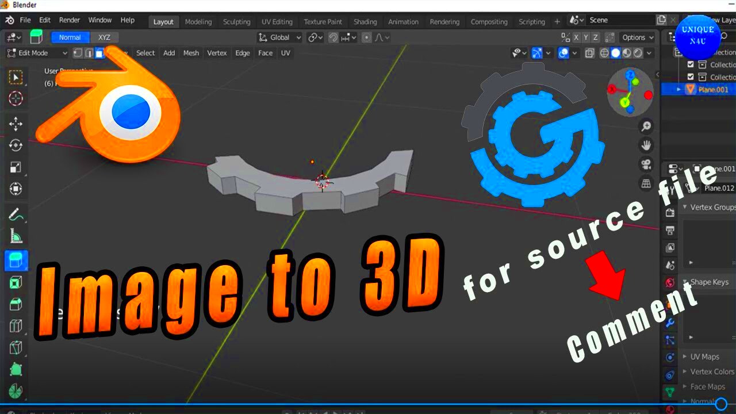Click the viewport zoom magnifier icon

[646, 126]
